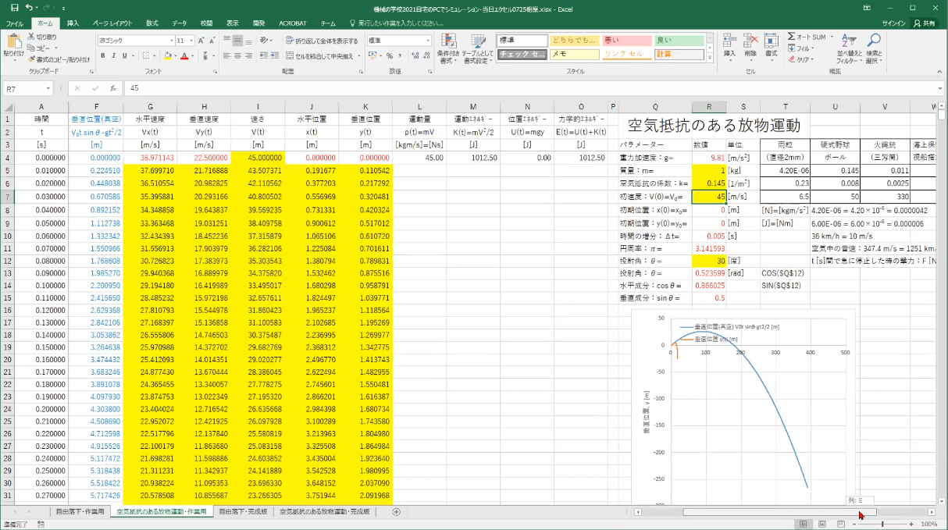Screen dimensions: 948x530
Task: Click the Save icon in title bar
Action: pyautogui.click(x=15, y=7)
